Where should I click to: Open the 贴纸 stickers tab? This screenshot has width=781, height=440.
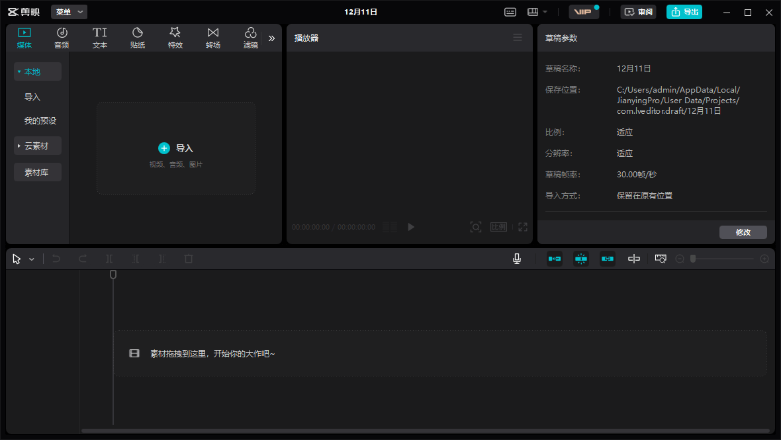click(x=138, y=38)
